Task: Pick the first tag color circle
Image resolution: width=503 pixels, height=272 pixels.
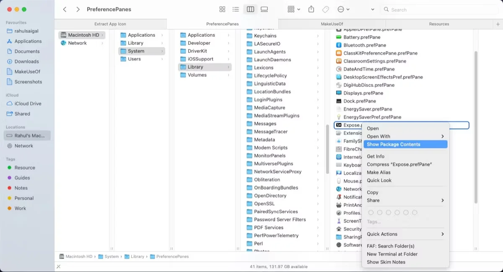Action: coord(371,213)
